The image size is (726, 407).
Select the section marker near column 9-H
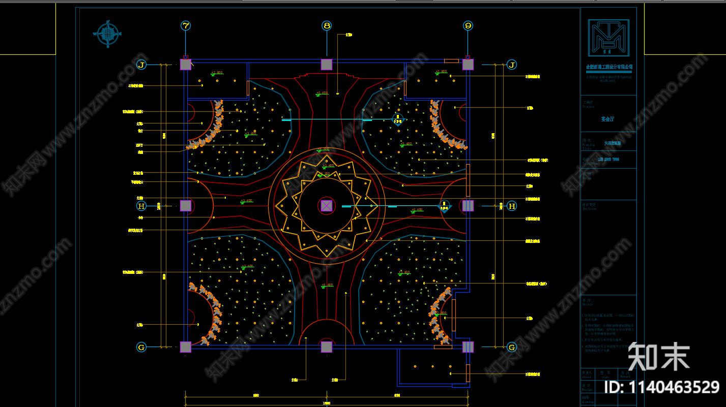pyautogui.click(x=445, y=206)
